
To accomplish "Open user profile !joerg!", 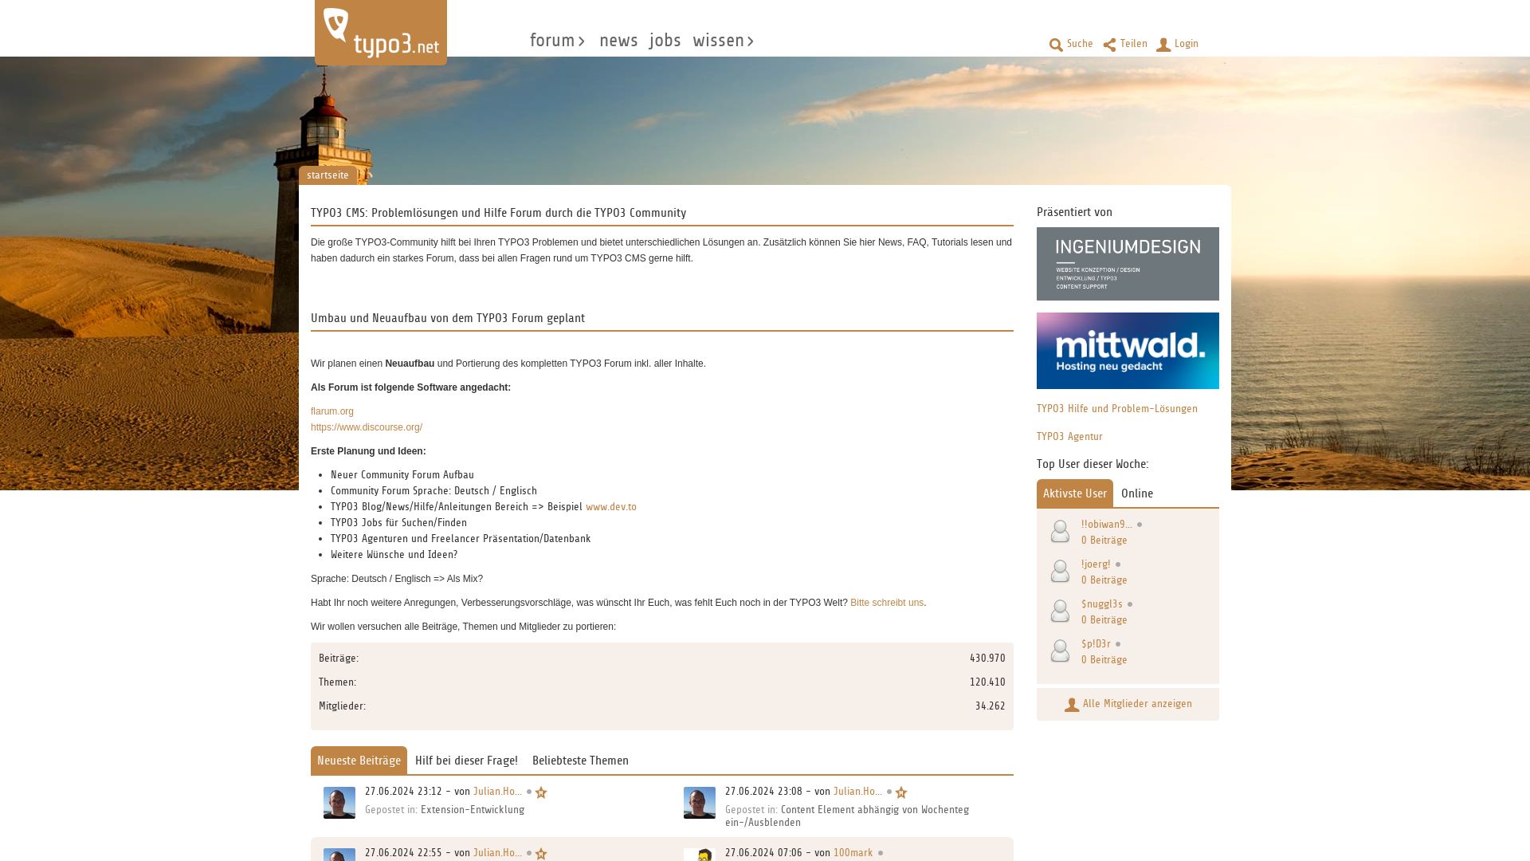I will point(1096,564).
